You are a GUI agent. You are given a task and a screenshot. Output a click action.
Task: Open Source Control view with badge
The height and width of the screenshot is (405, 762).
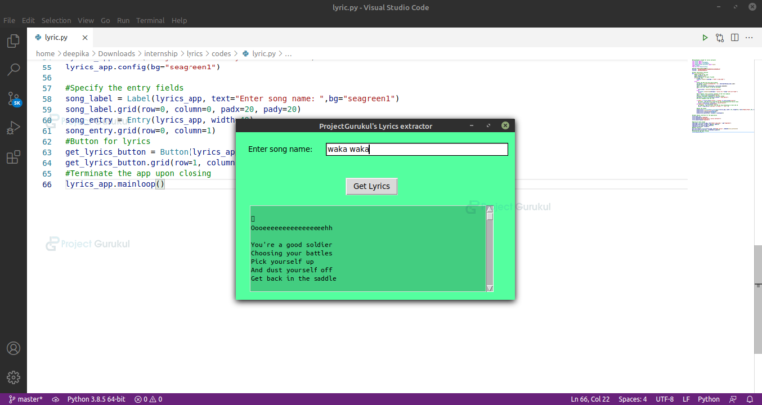point(14,99)
